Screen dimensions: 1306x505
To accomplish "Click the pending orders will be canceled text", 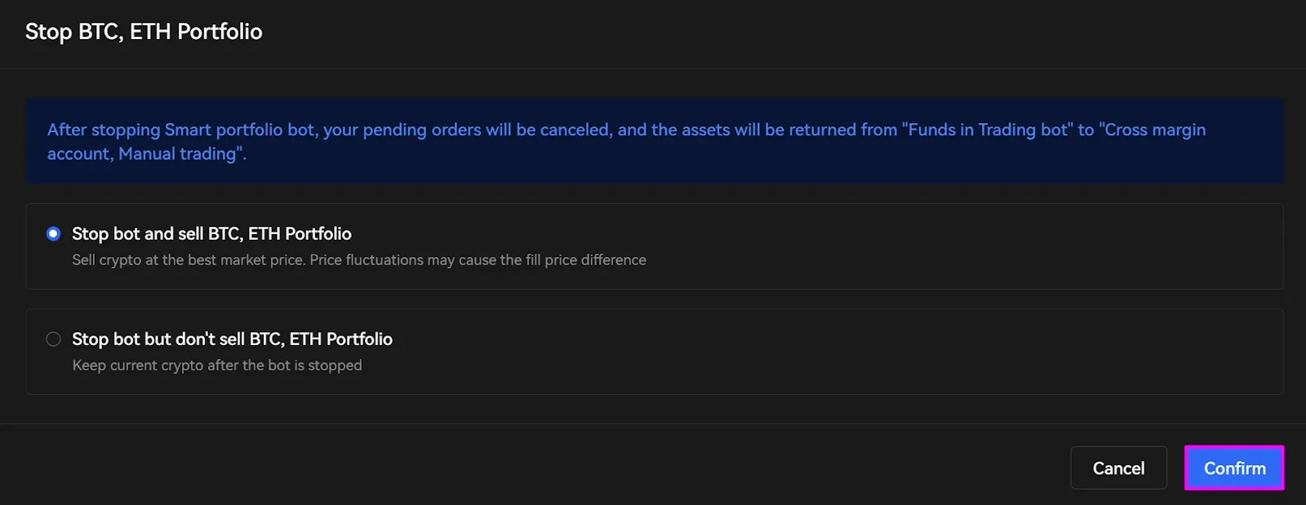I will tap(467, 130).
